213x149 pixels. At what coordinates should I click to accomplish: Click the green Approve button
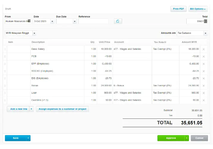[171, 138]
